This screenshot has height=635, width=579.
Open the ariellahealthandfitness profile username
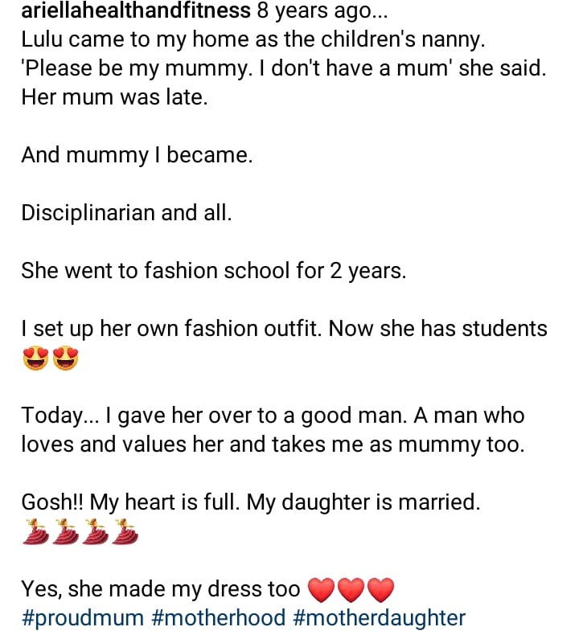(x=134, y=11)
